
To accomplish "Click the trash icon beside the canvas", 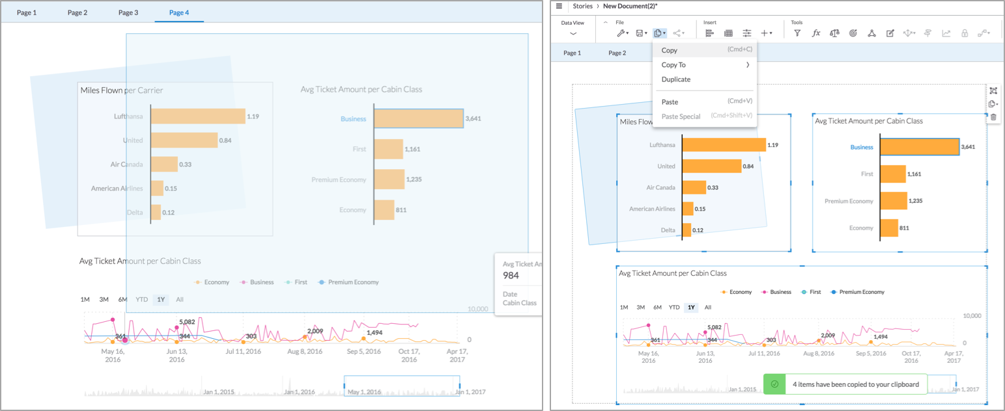I will (x=993, y=117).
